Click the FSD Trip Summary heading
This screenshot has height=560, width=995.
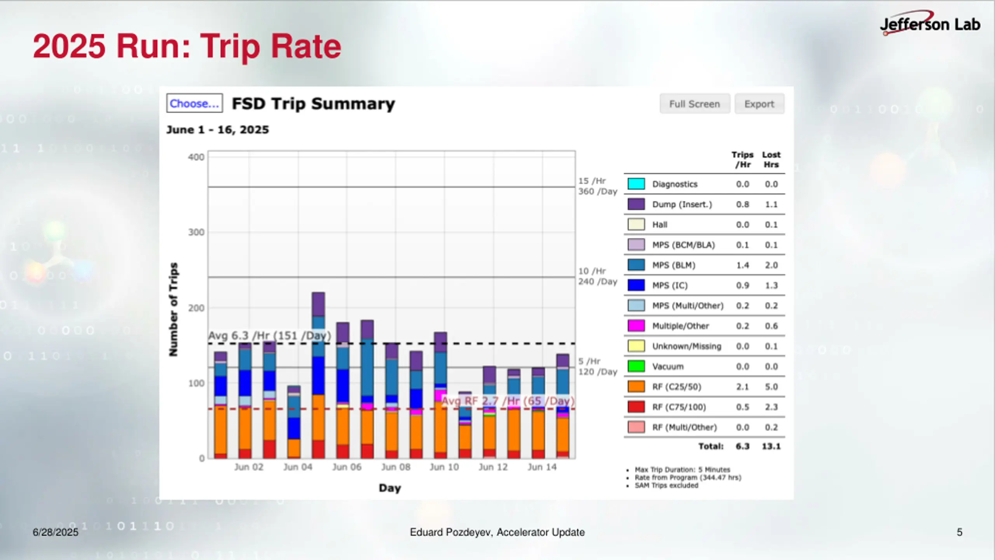point(313,104)
